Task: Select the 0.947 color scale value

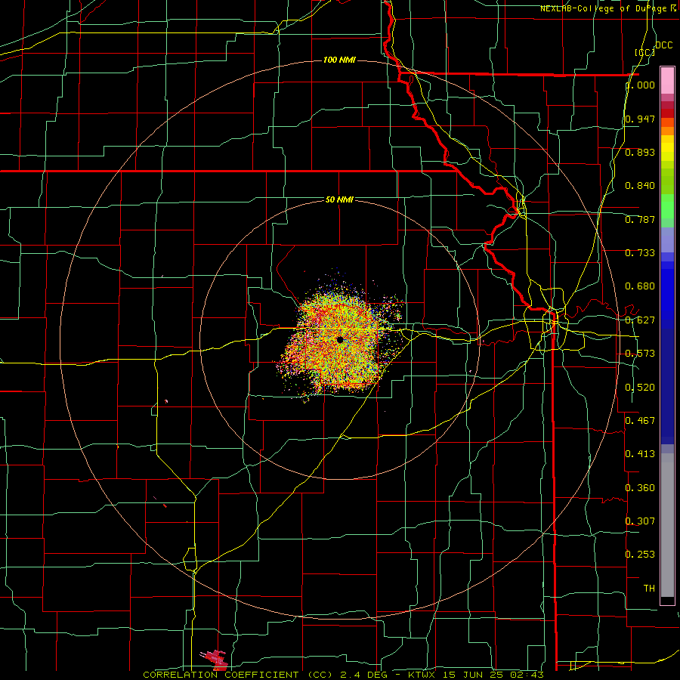Action: (640, 119)
